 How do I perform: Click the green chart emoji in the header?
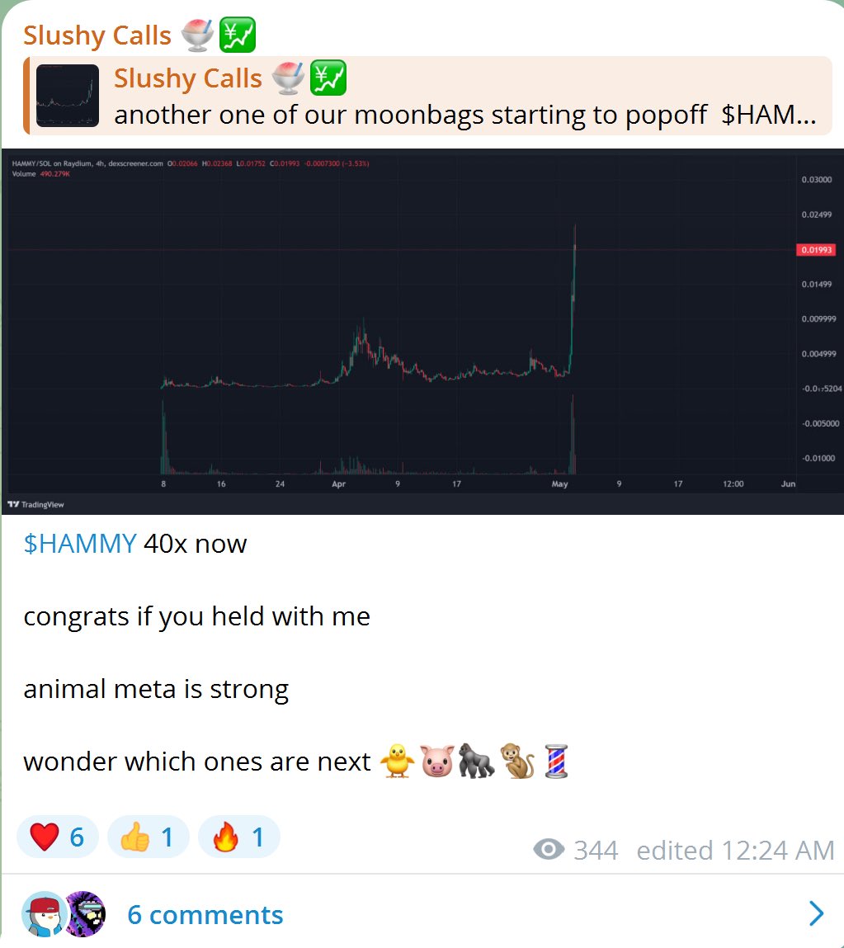pyautogui.click(x=237, y=35)
